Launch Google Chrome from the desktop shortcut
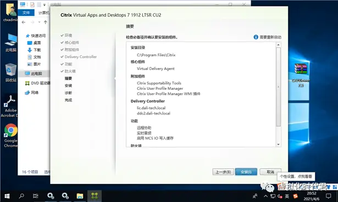Viewport: 338px width, 202px height. coord(10,135)
